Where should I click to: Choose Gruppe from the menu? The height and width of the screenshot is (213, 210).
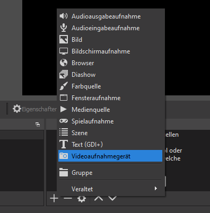click(x=110, y=172)
